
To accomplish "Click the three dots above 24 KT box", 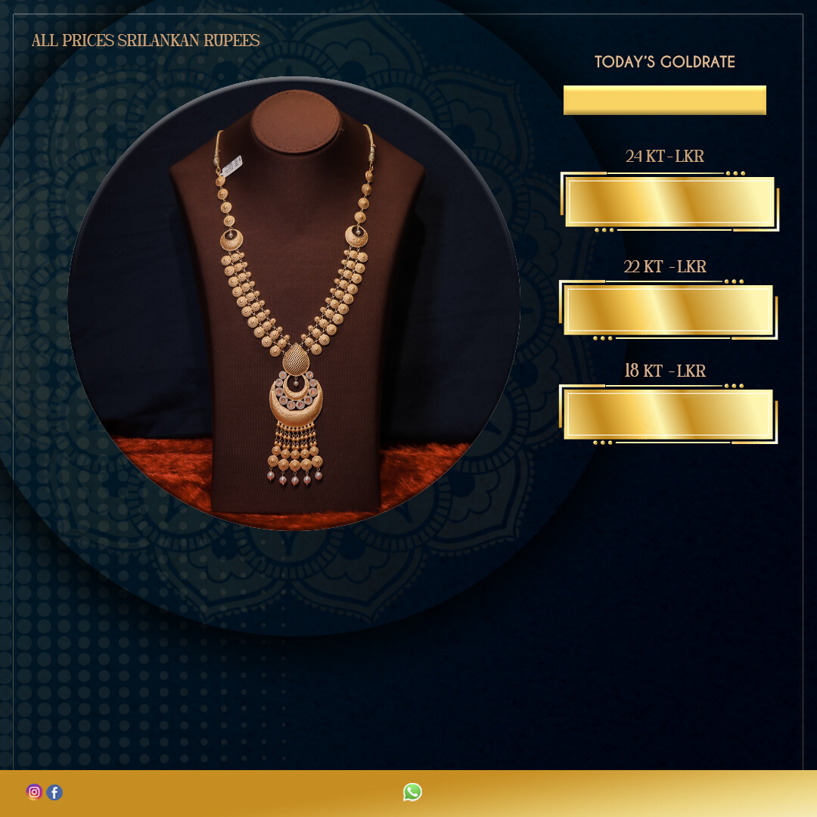I will click(735, 173).
